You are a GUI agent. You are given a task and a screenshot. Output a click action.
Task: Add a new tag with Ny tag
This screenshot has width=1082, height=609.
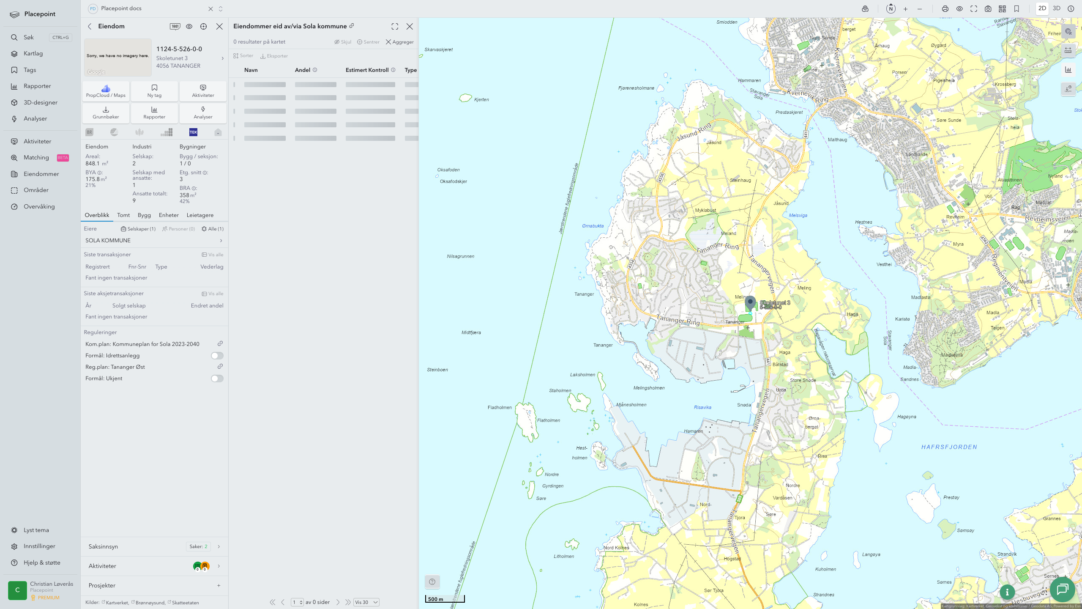click(154, 91)
